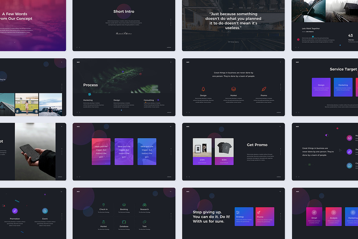Open the Email gradient card
This screenshot has width=358, height=239.
tap(314, 217)
